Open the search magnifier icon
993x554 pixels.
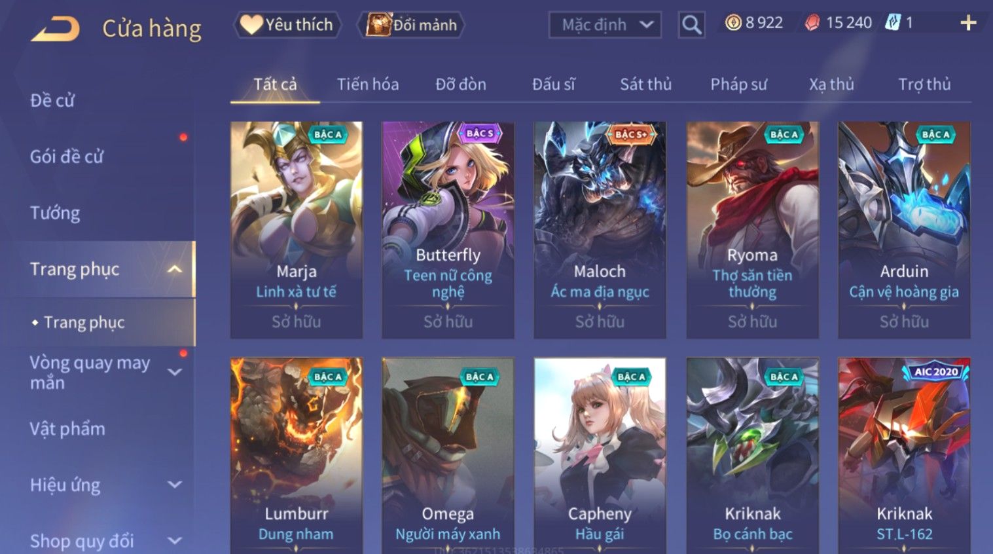coord(691,25)
